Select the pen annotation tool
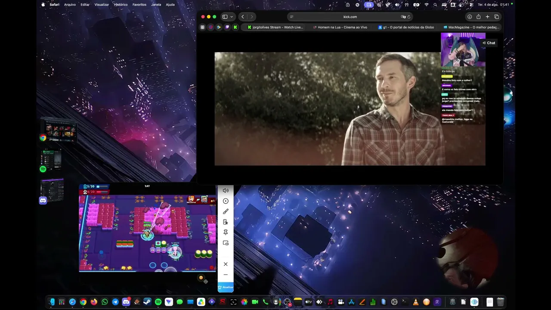Screen dimensions: 551x310 point(226,211)
